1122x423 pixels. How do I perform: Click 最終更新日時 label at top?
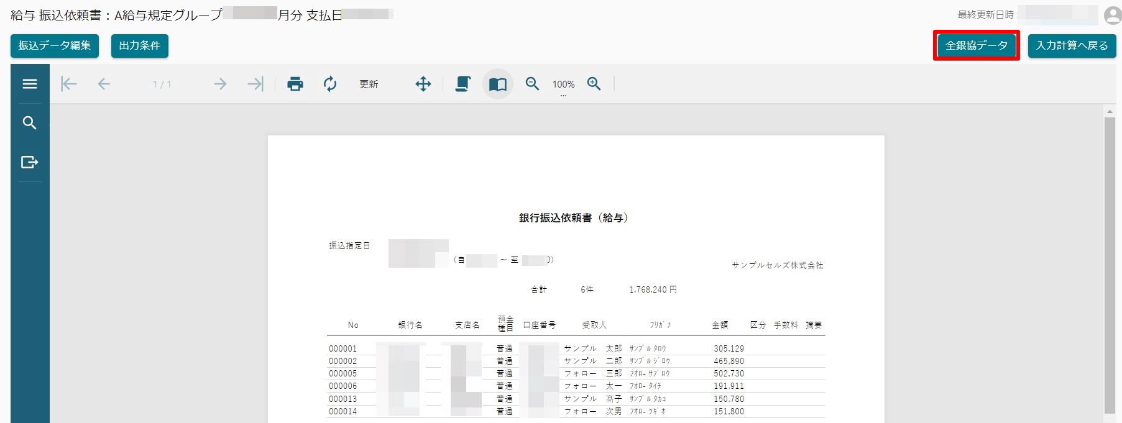[x=985, y=14]
